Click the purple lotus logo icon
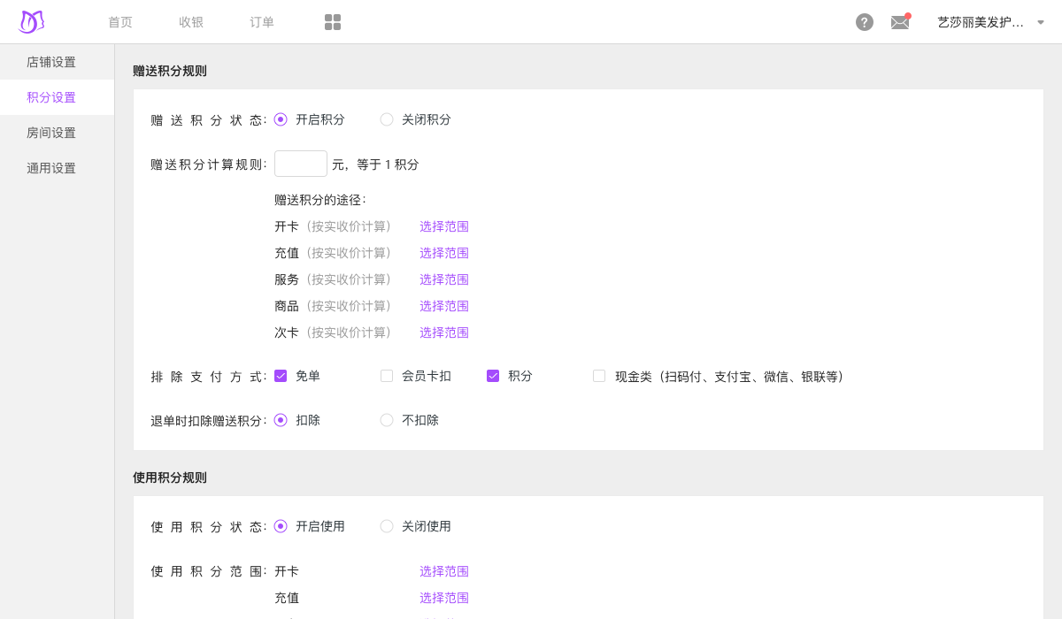Image resolution: width=1062 pixels, height=619 pixels. click(x=32, y=22)
